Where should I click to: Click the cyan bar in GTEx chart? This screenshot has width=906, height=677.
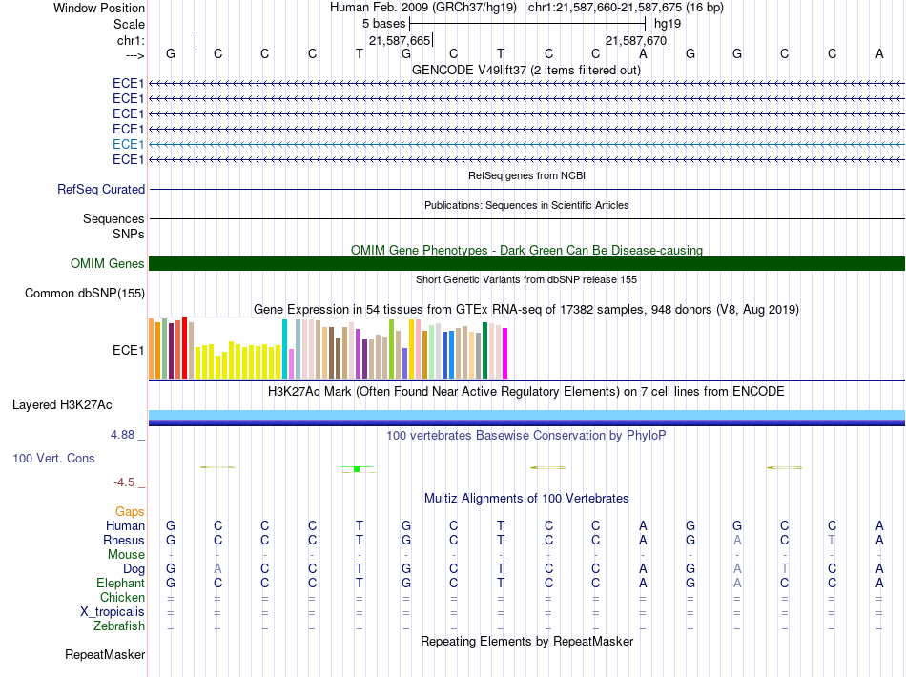[285, 348]
